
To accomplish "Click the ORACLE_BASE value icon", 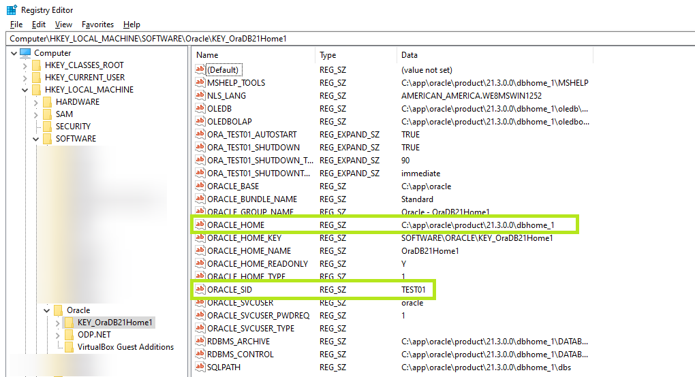I will 200,185.
